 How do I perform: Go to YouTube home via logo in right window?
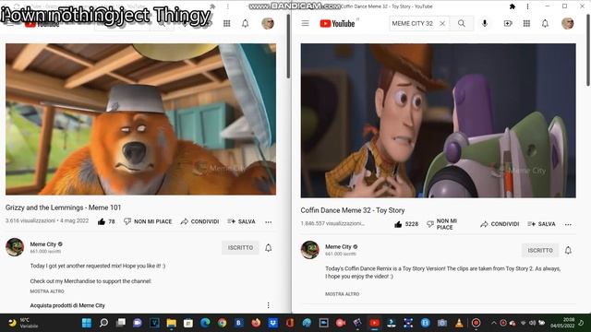[337, 23]
